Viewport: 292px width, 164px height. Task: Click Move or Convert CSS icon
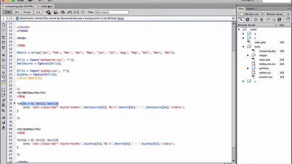[3, 110]
